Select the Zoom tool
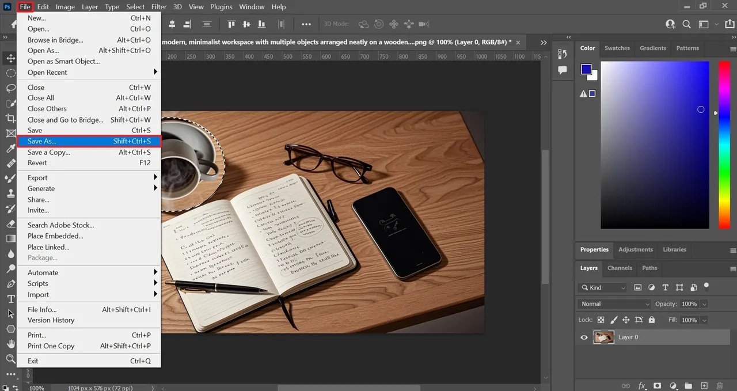The image size is (737, 391). click(x=12, y=359)
